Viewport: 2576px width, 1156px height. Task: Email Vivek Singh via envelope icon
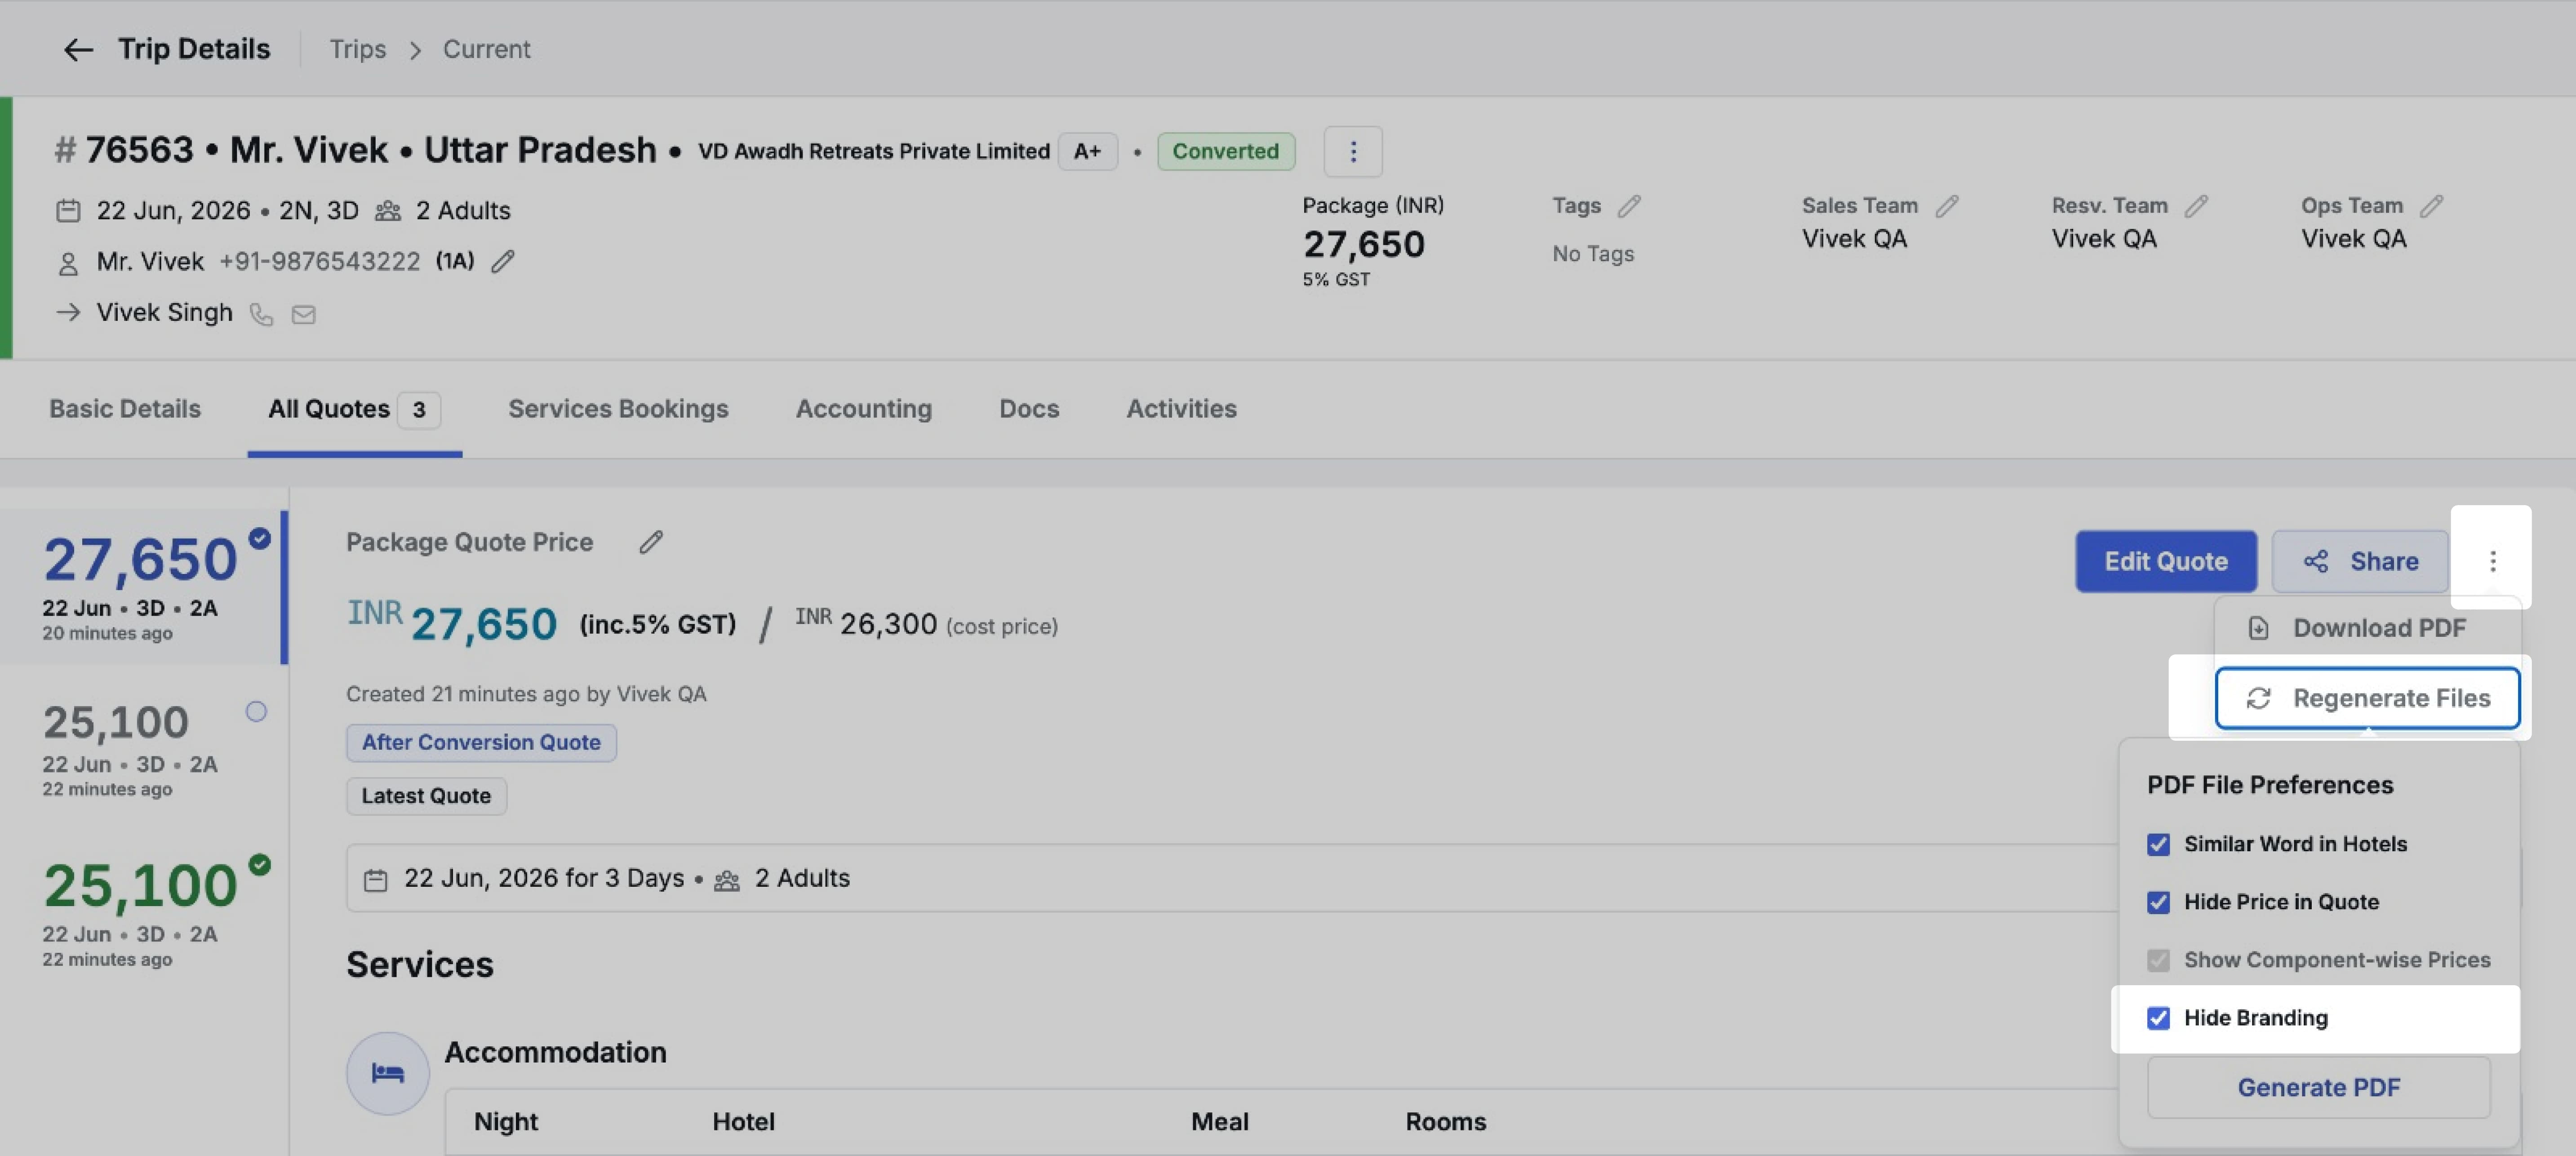[x=304, y=315]
